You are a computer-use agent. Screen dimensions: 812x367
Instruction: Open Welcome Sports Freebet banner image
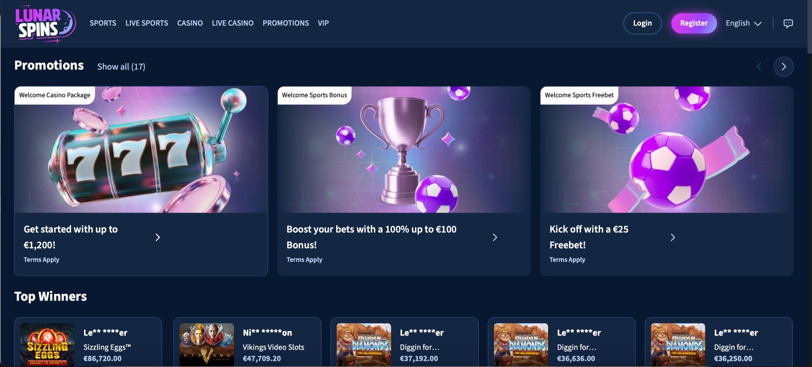point(667,149)
